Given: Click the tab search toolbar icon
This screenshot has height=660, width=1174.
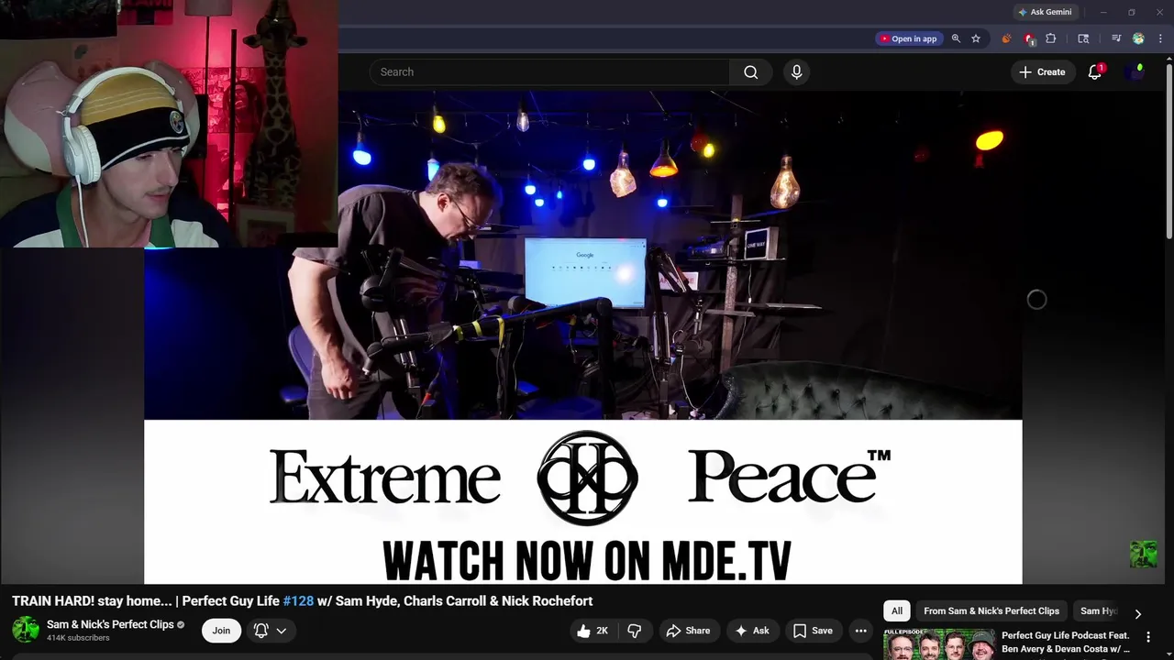Looking at the screenshot, I should click(x=1083, y=38).
